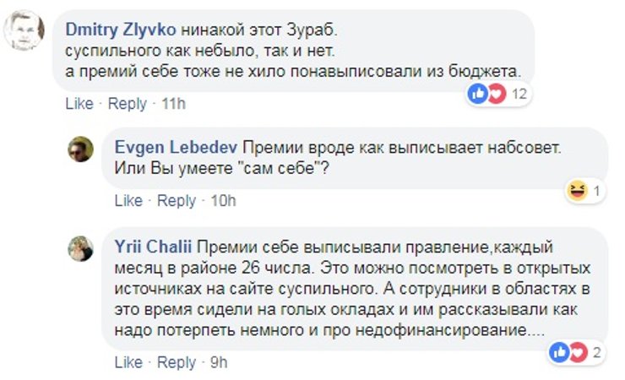View like and love reactions on Dmitry's comment
The image size is (625, 380).
487,94
